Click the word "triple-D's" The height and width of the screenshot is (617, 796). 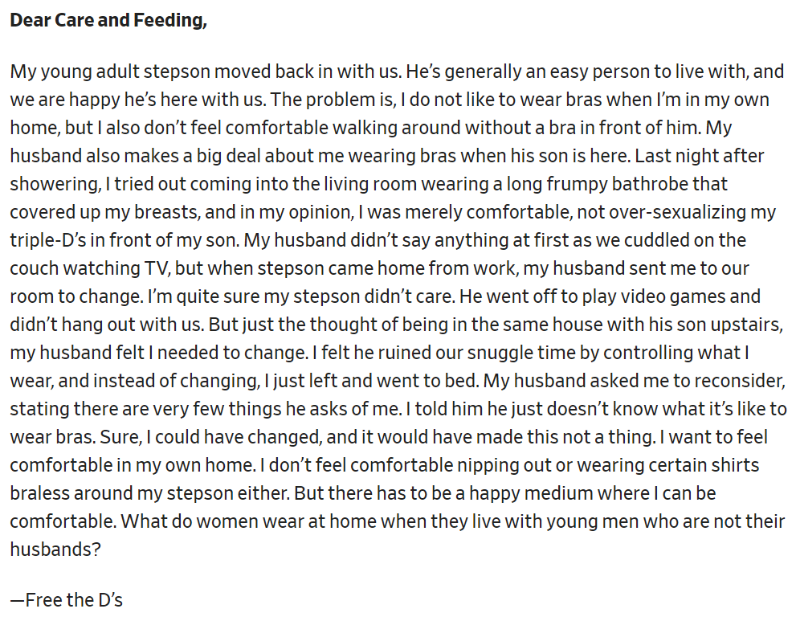[x=48, y=241]
